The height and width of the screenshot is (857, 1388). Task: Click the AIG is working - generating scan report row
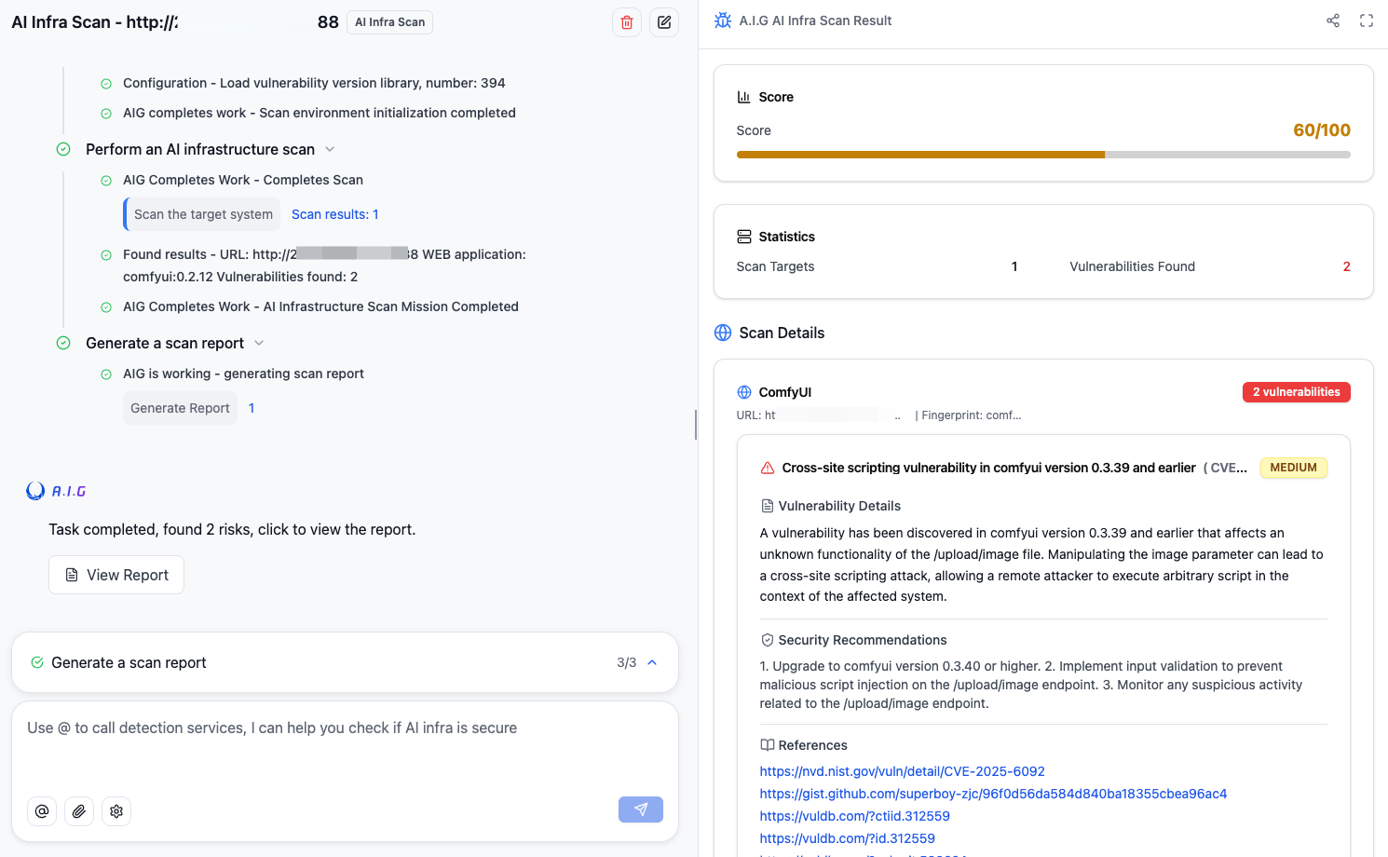tap(243, 374)
